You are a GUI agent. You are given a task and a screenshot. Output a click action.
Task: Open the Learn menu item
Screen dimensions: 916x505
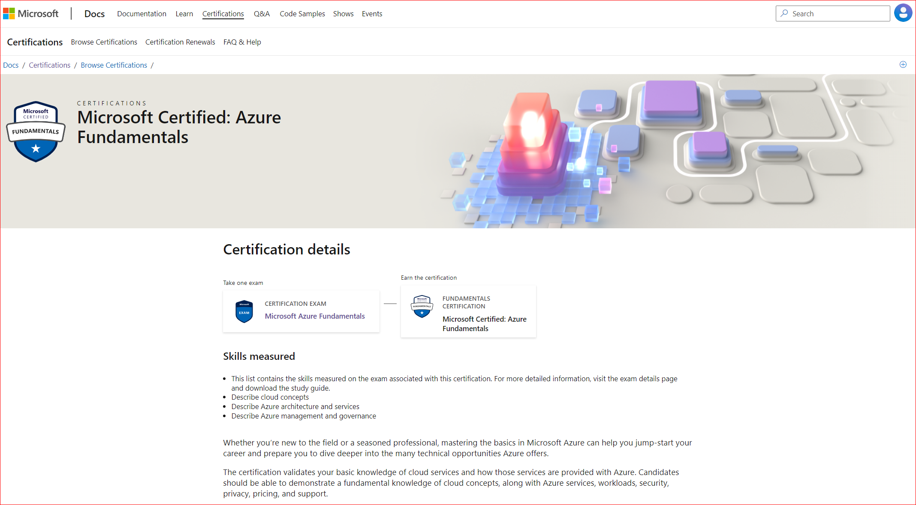point(184,14)
